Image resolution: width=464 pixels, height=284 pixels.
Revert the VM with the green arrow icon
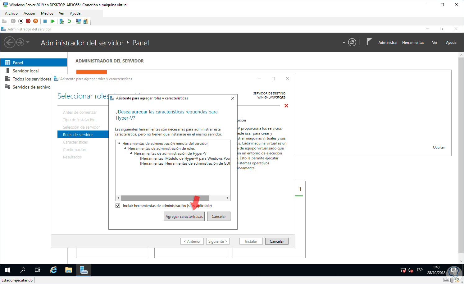coord(69,21)
